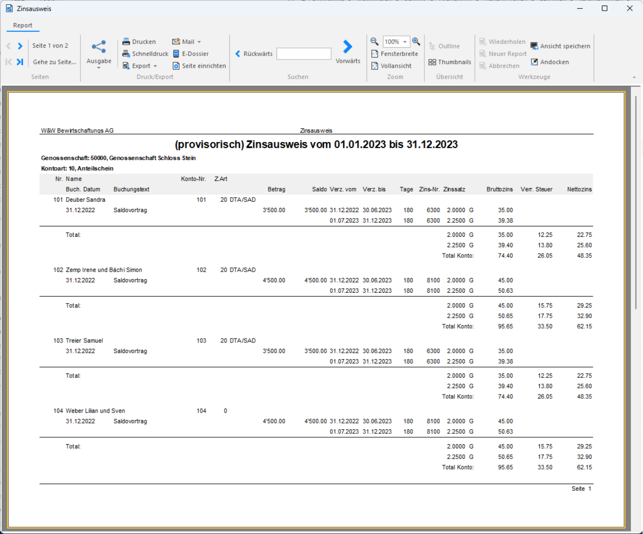
Task: Go to next page arrow
Action: (x=20, y=46)
